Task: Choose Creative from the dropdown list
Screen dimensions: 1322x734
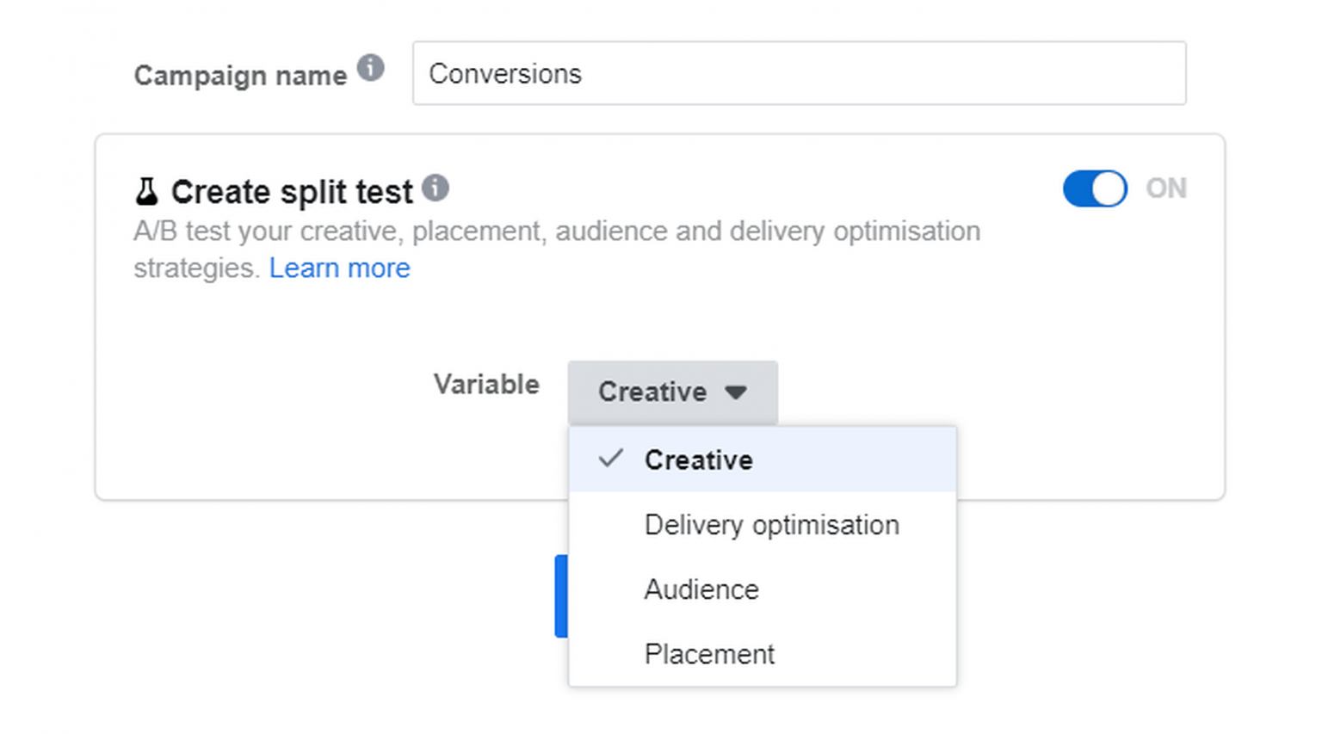Action: coord(699,459)
